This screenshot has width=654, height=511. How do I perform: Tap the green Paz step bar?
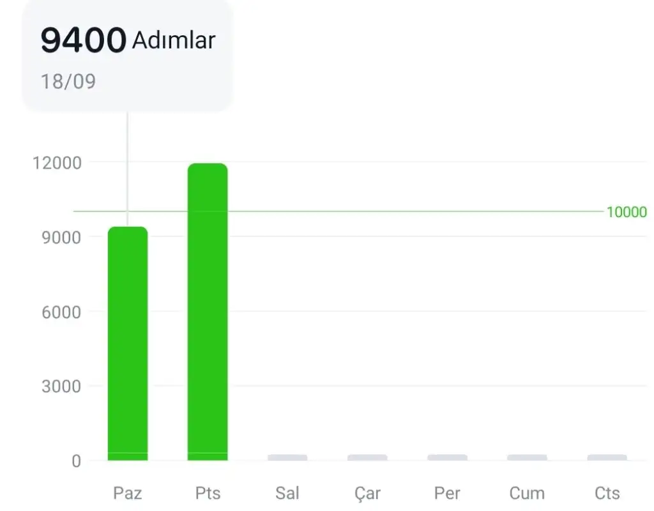pos(128,344)
